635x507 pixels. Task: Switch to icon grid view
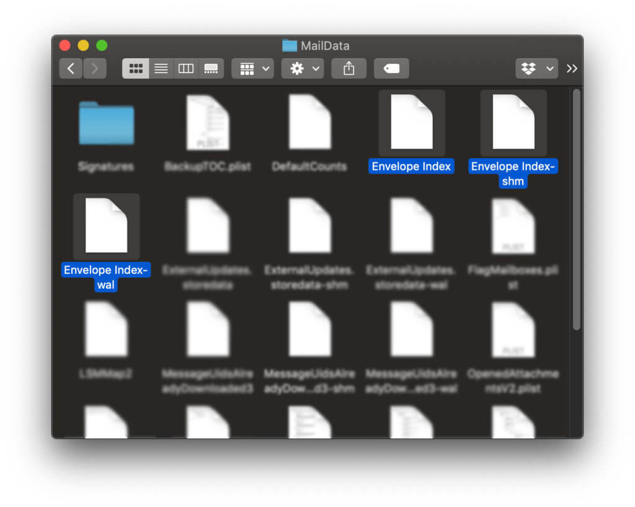tap(136, 68)
